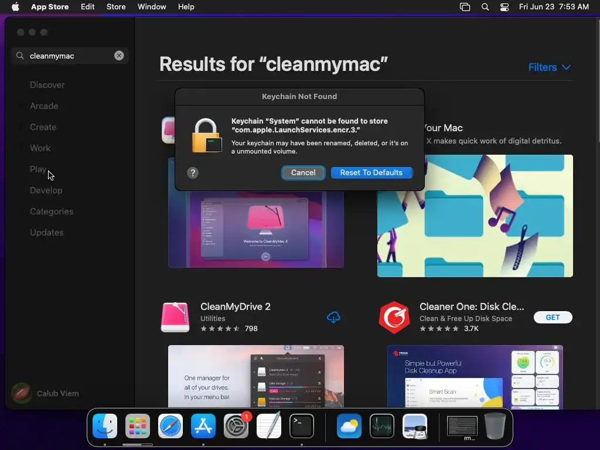This screenshot has height=450, width=600.
Task: Click the search field containing cleanmymac
Action: click(69, 56)
